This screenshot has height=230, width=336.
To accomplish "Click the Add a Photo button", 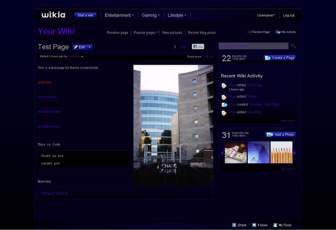I will tap(280, 134).
